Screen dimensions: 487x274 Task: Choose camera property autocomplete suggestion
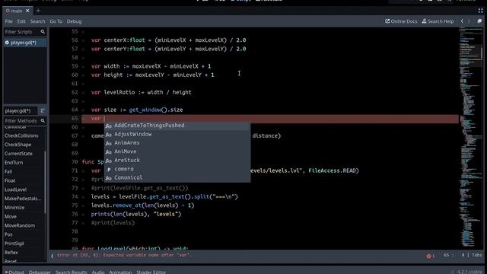(177, 169)
